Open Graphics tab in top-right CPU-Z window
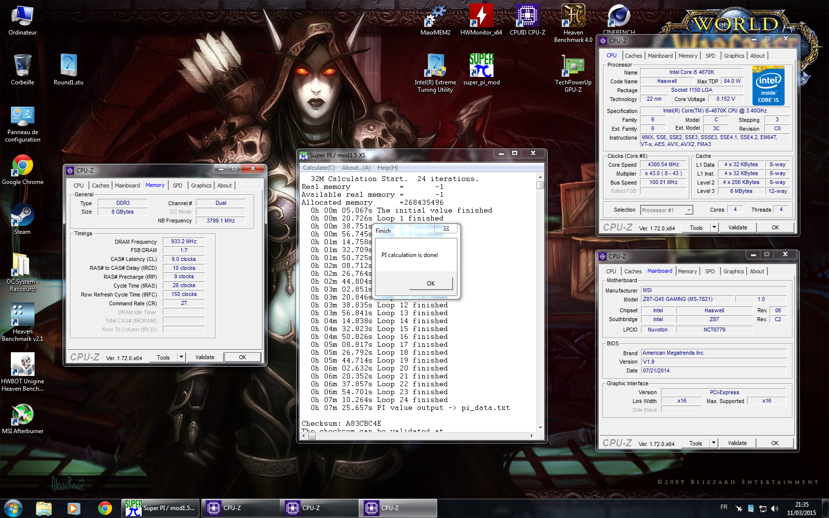The width and height of the screenshot is (829, 518). click(x=734, y=56)
